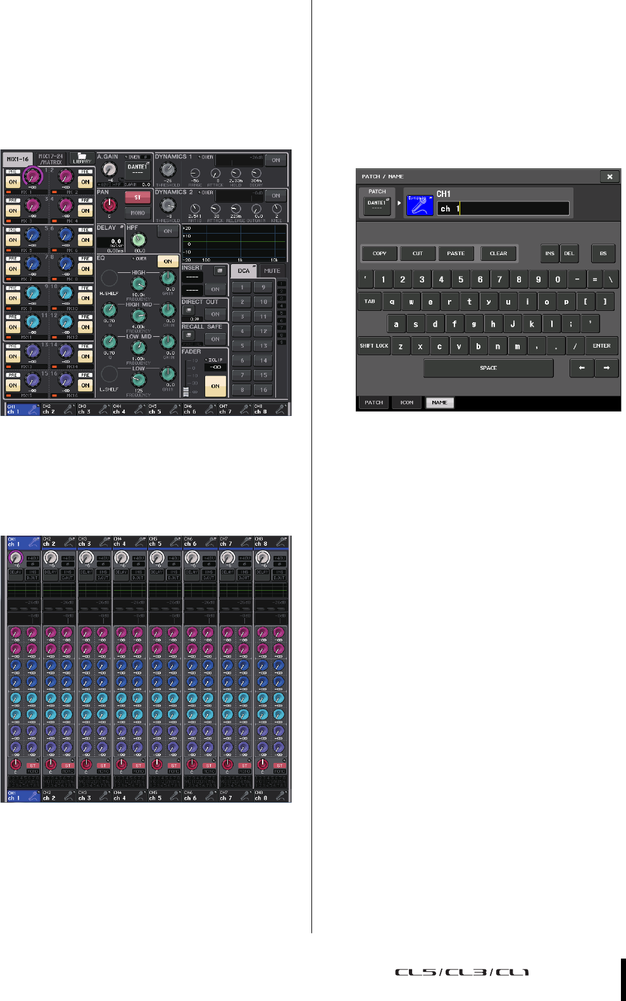Screen dimensions: 626x1001
Task: Switch to the PATCH tab at popup bottom
Action: [x=374, y=403]
